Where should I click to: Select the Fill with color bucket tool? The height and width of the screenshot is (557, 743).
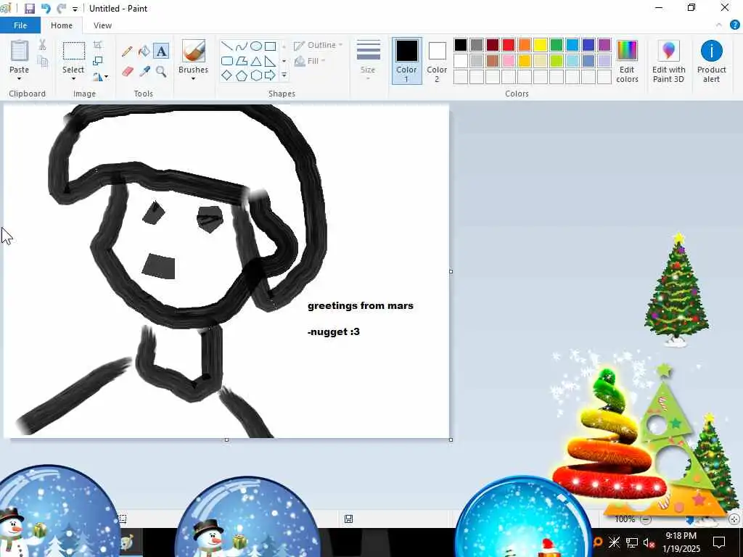tap(144, 51)
